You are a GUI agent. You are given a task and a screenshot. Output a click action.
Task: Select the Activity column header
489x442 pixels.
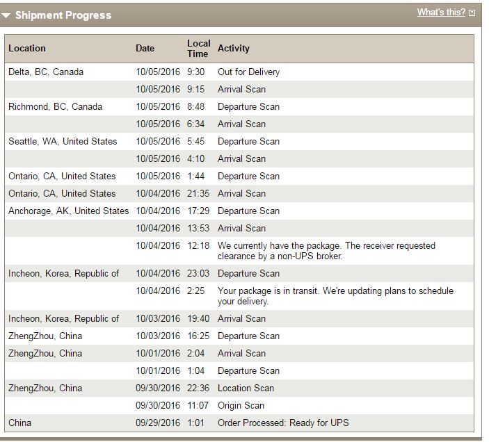pos(234,48)
